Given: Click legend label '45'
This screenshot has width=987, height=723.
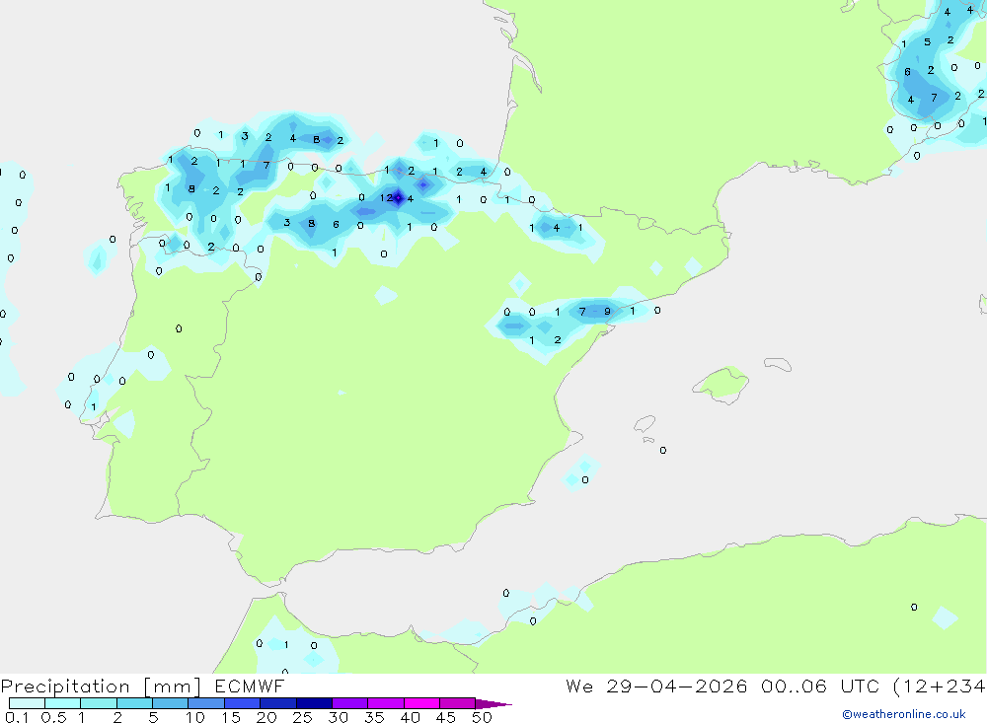Looking at the screenshot, I should click(x=446, y=717).
